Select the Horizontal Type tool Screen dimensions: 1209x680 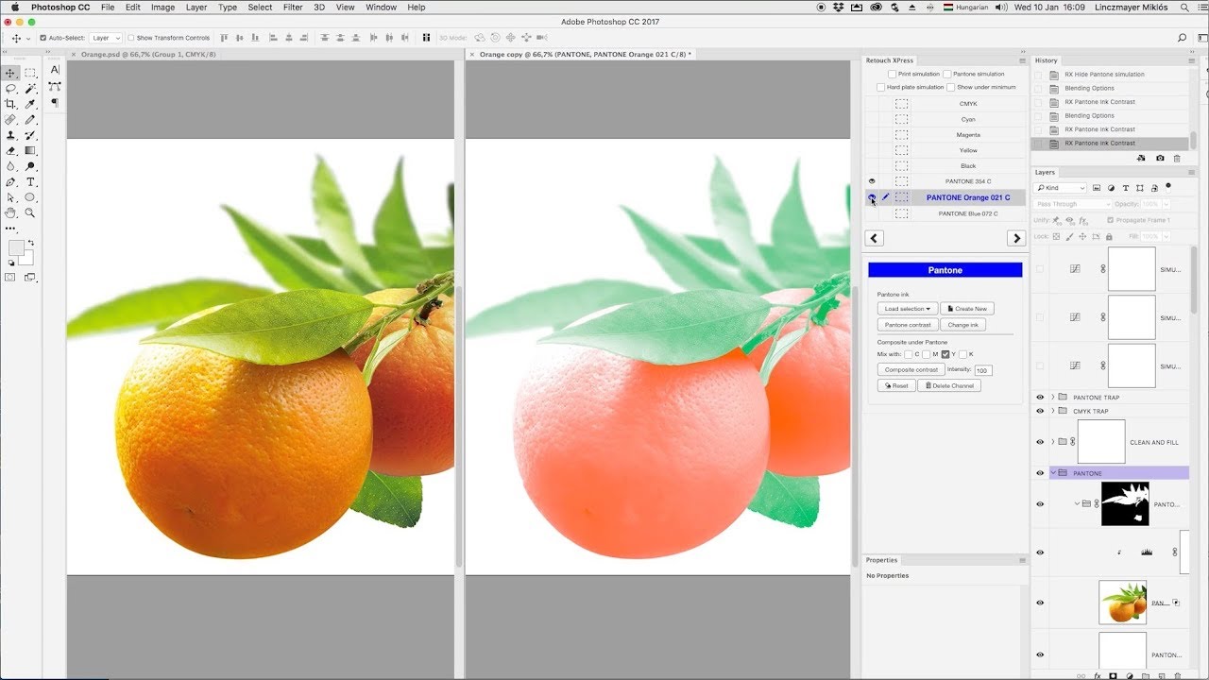pos(30,181)
